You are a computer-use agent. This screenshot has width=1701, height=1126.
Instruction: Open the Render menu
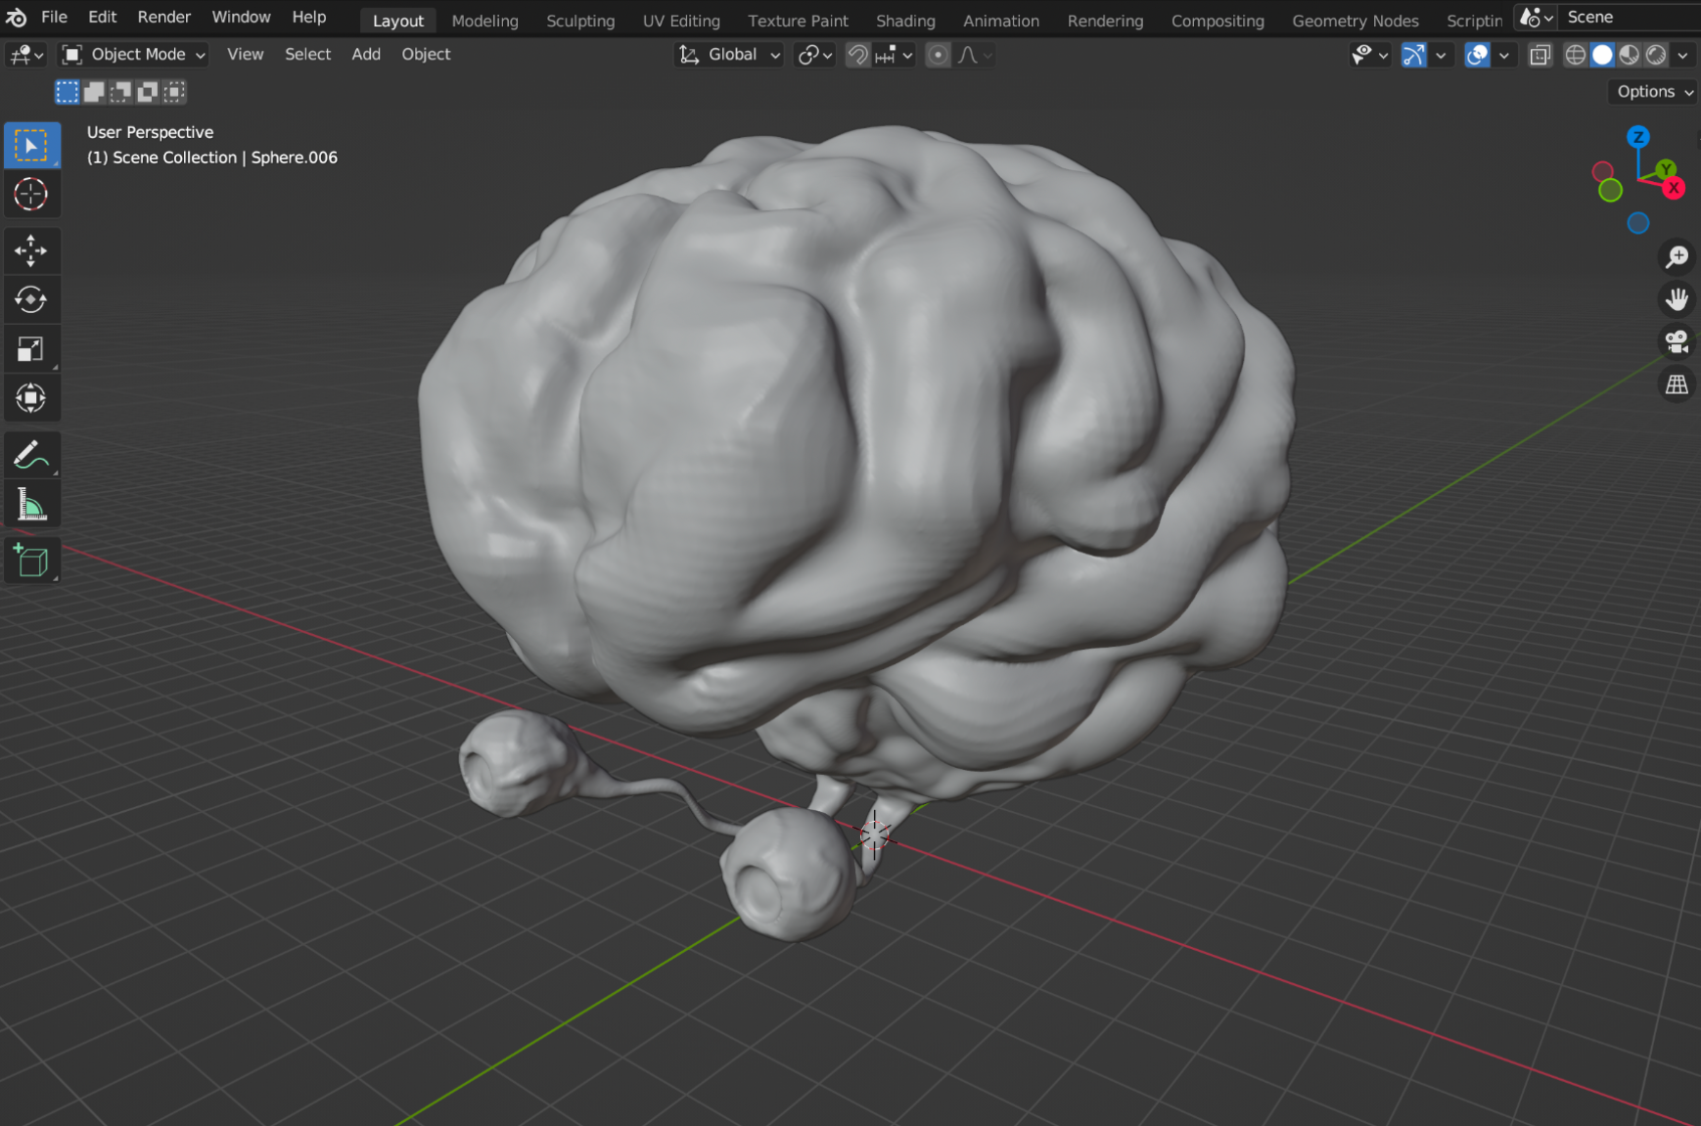(163, 18)
